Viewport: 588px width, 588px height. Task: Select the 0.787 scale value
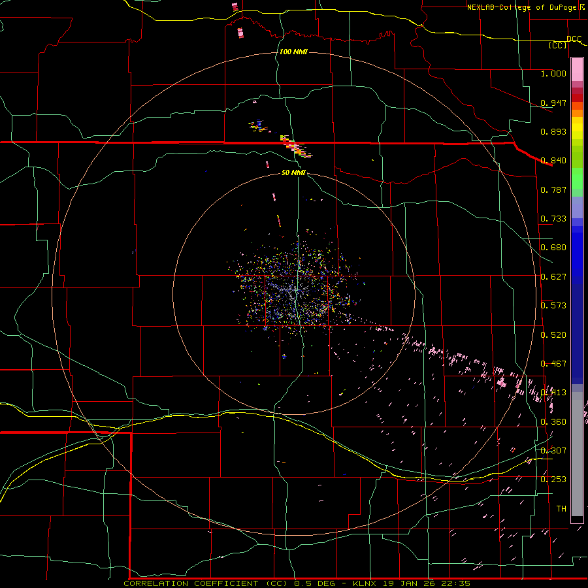coord(553,189)
